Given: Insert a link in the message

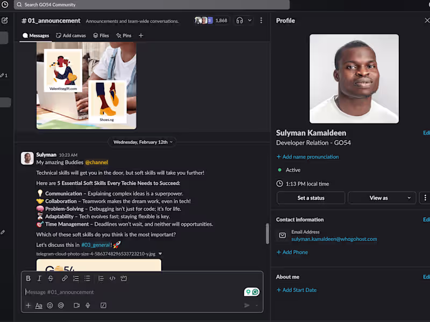Looking at the screenshot, I should point(64,279).
